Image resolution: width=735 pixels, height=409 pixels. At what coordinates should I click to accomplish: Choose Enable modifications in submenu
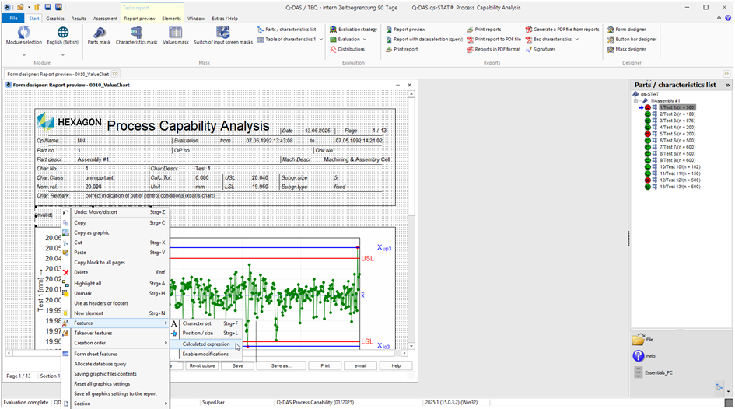pyautogui.click(x=206, y=355)
